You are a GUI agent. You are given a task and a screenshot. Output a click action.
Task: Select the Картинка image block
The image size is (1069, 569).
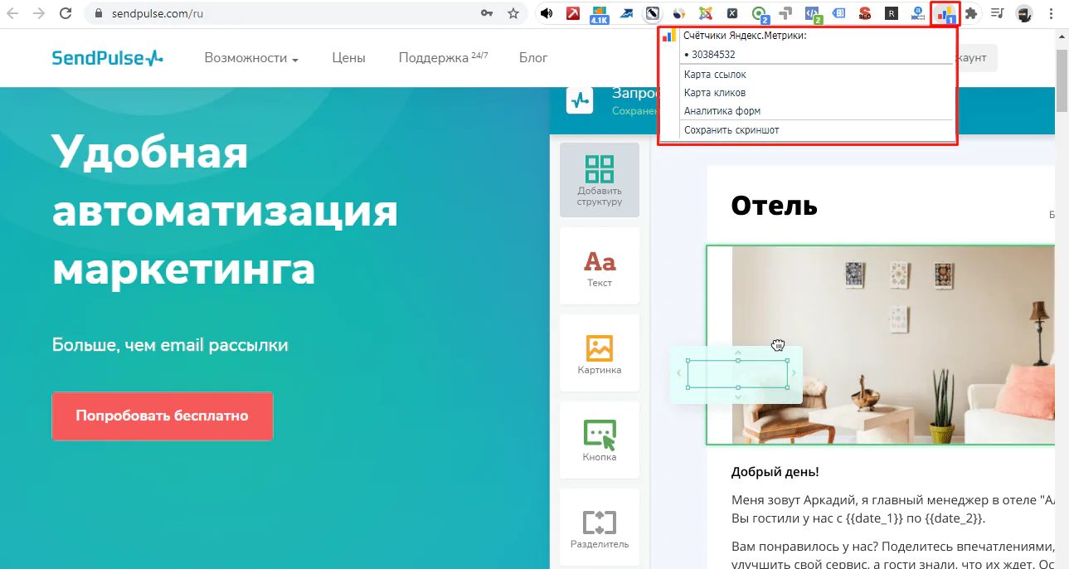click(x=600, y=353)
